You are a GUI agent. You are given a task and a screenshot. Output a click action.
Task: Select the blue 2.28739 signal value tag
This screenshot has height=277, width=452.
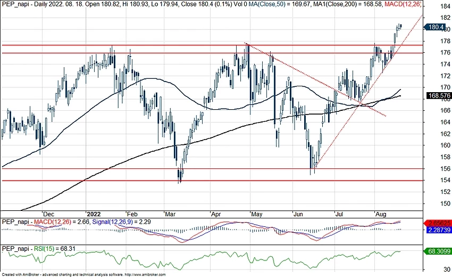point(439,230)
